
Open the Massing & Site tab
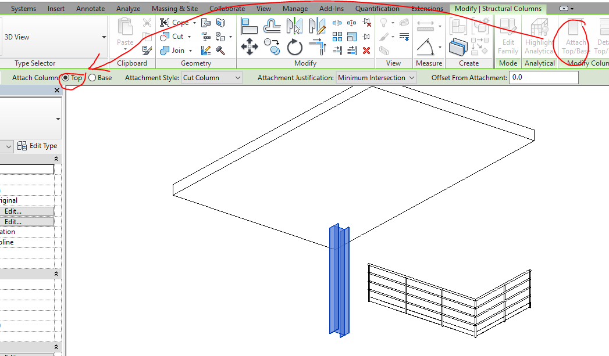(174, 8)
